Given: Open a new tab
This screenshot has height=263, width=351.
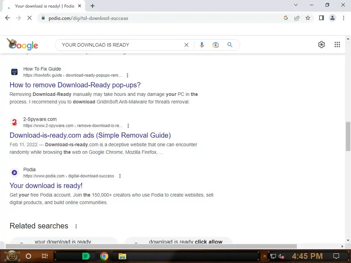Looking at the screenshot, I should pos(93,6).
